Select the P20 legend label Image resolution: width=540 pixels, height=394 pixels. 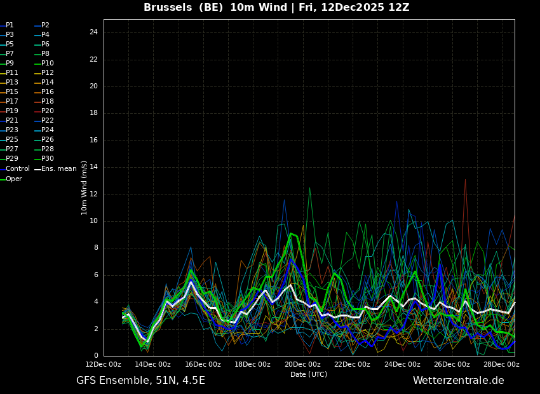coord(47,111)
